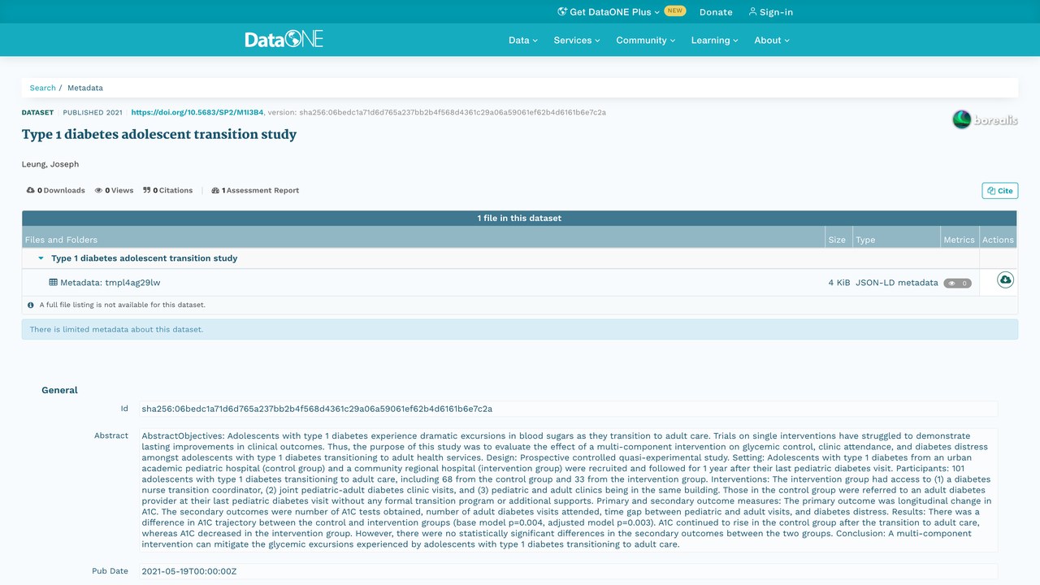
Task: Click the table icon beside Metadata: tmpl4ag29lw
Action: point(54,283)
